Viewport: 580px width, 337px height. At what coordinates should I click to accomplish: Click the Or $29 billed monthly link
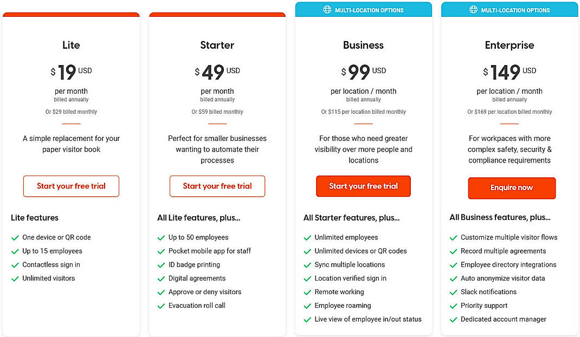(71, 112)
